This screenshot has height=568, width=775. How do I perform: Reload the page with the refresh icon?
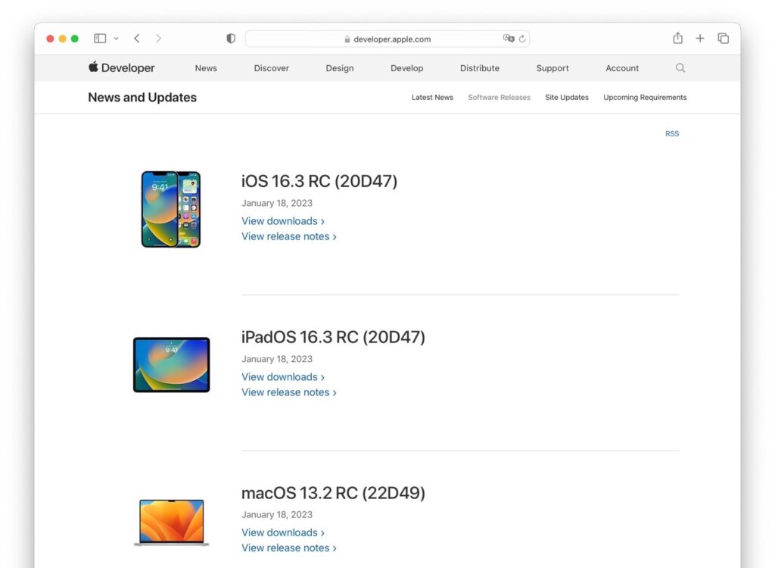(521, 39)
